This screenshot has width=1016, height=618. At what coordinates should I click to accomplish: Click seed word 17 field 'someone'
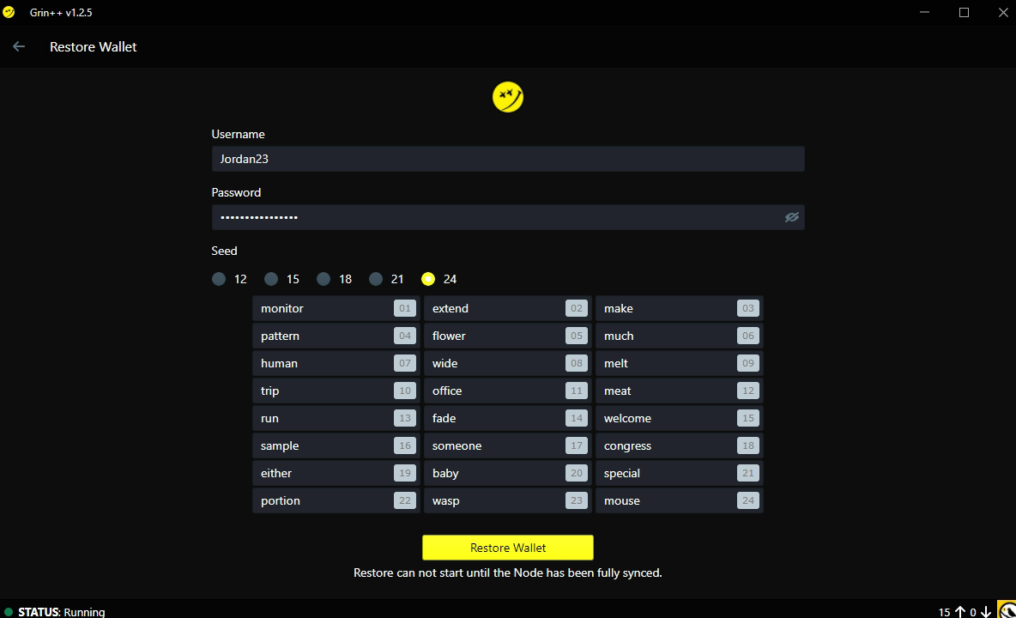coord(507,445)
